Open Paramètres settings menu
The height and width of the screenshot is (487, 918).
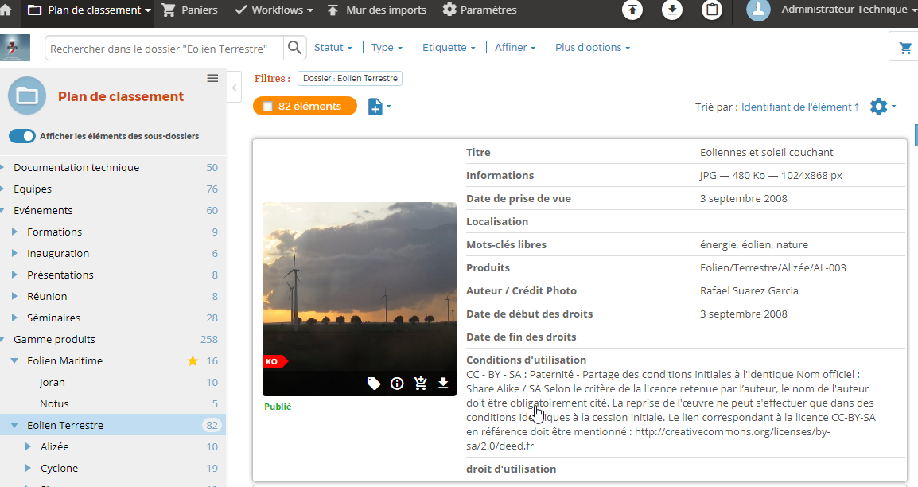coord(480,10)
